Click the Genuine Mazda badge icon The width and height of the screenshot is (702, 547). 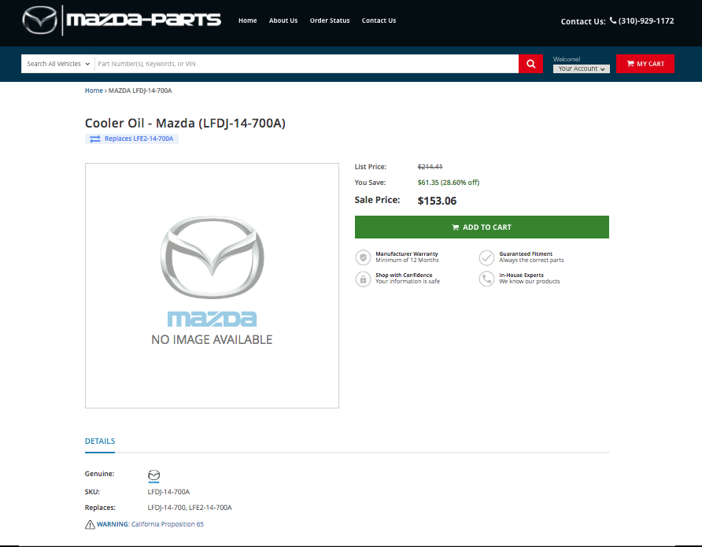[154, 476]
